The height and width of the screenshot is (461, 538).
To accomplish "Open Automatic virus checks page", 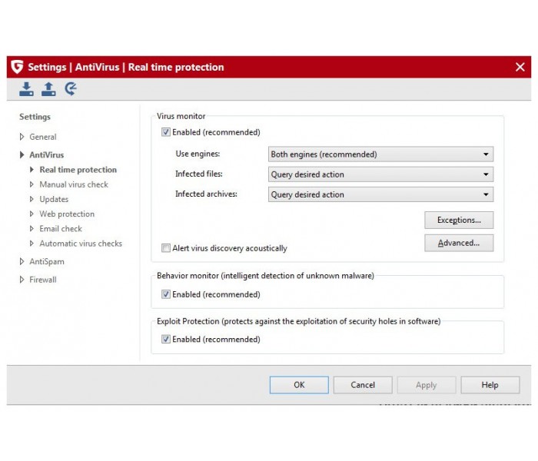I will (81, 244).
